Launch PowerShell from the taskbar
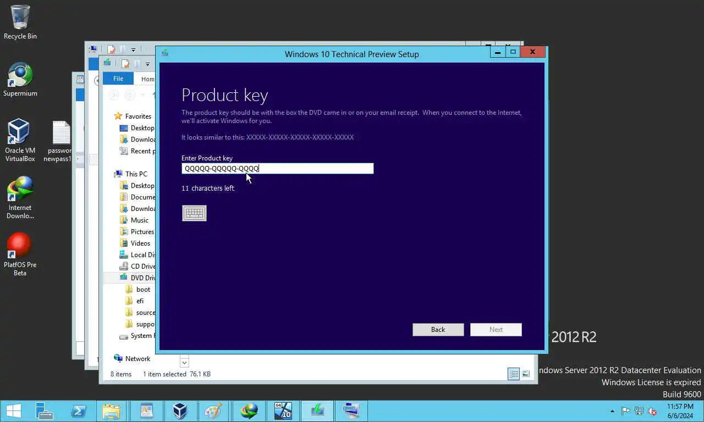The image size is (704, 422). [78, 411]
